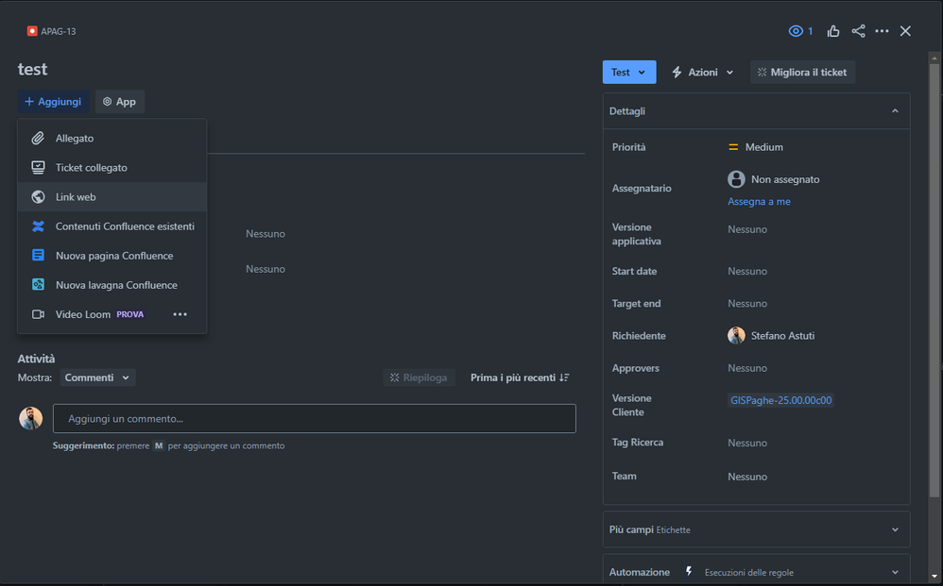
Task: Open the more actions ellipsis icon
Action: pos(882,30)
